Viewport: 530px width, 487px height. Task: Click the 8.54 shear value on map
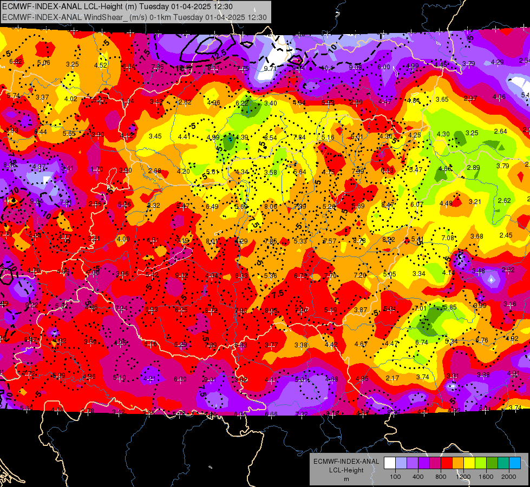[271, 137]
